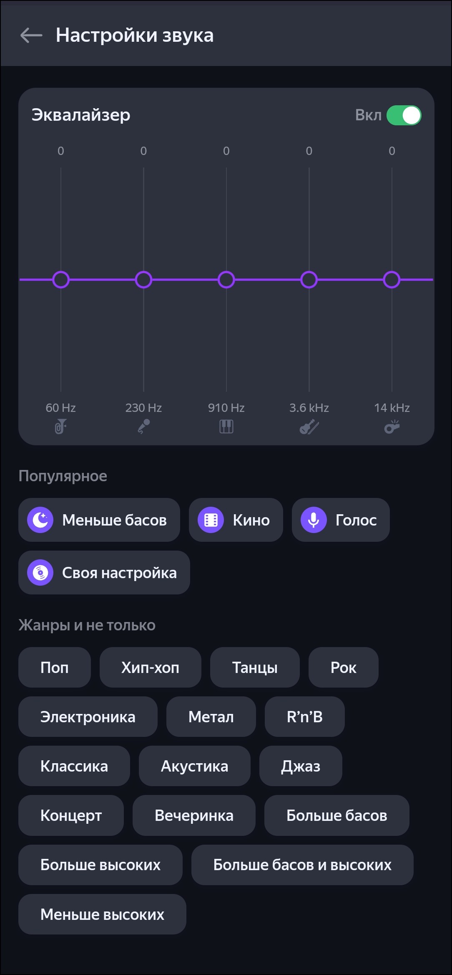Select the Хип-хоп genre preset
Image resolution: width=452 pixels, height=975 pixels.
pyautogui.click(x=150, y=667)
